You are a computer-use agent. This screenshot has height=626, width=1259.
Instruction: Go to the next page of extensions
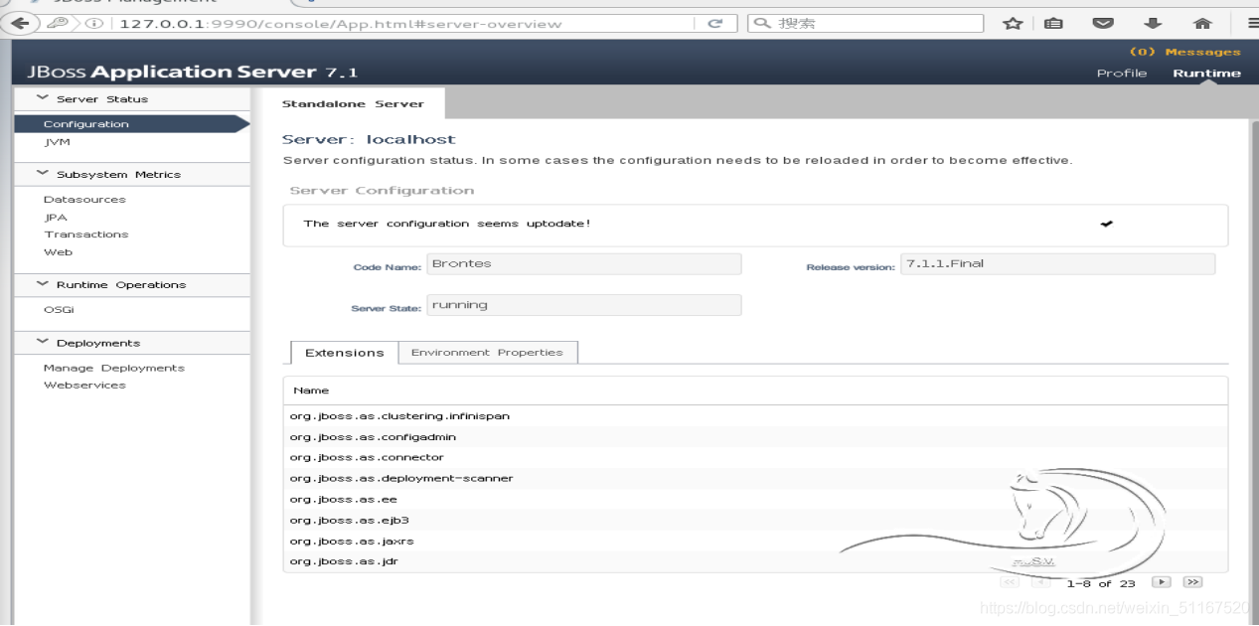tap(1162, 582)
